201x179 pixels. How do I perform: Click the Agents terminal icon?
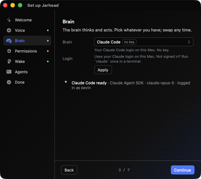pos(9,72)
